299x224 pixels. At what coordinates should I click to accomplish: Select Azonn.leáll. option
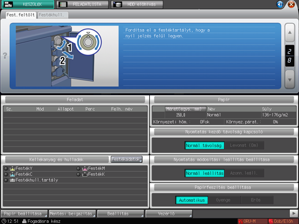[244, 173]
